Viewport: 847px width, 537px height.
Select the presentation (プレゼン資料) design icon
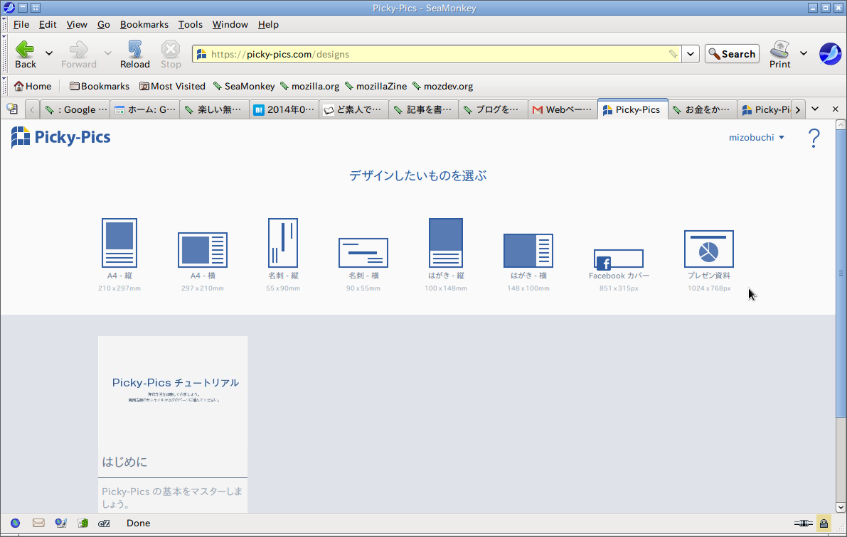(709, 249)
